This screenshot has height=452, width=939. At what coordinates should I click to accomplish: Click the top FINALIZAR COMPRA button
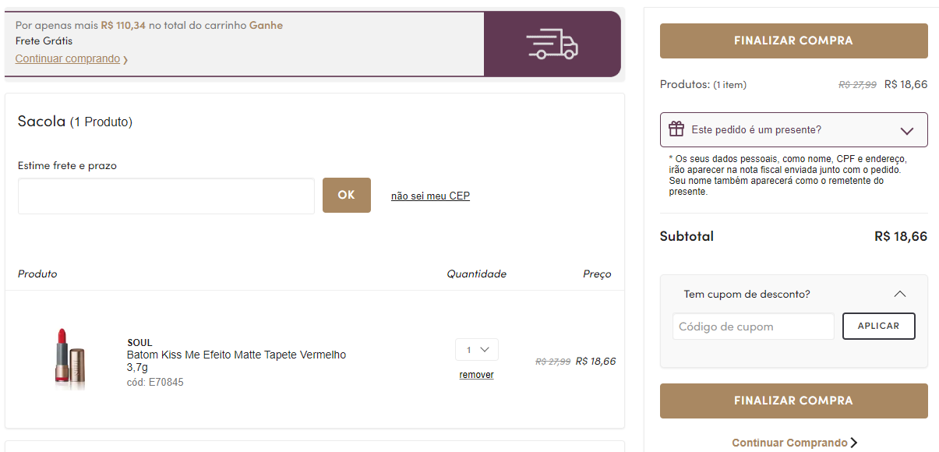tap(793, 41)
